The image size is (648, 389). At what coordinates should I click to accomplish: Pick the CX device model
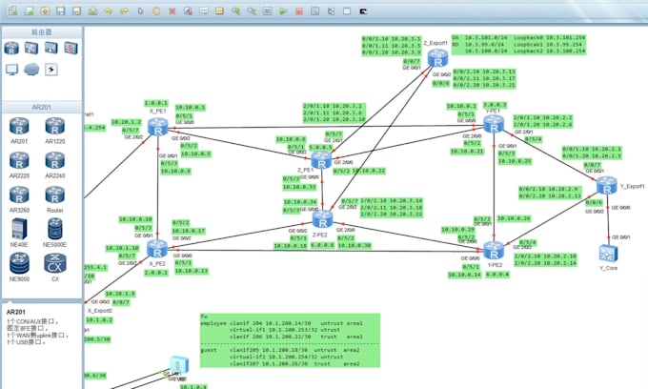(x=55, y=267)
